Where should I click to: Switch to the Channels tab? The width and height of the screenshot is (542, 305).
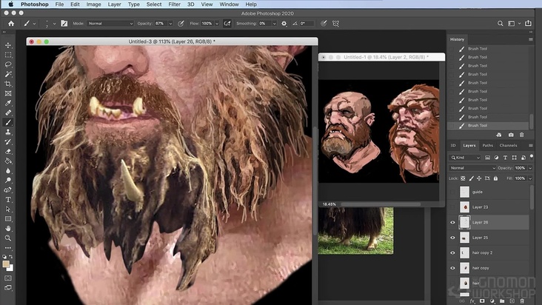pyautogui.click(x=508, y=145)
